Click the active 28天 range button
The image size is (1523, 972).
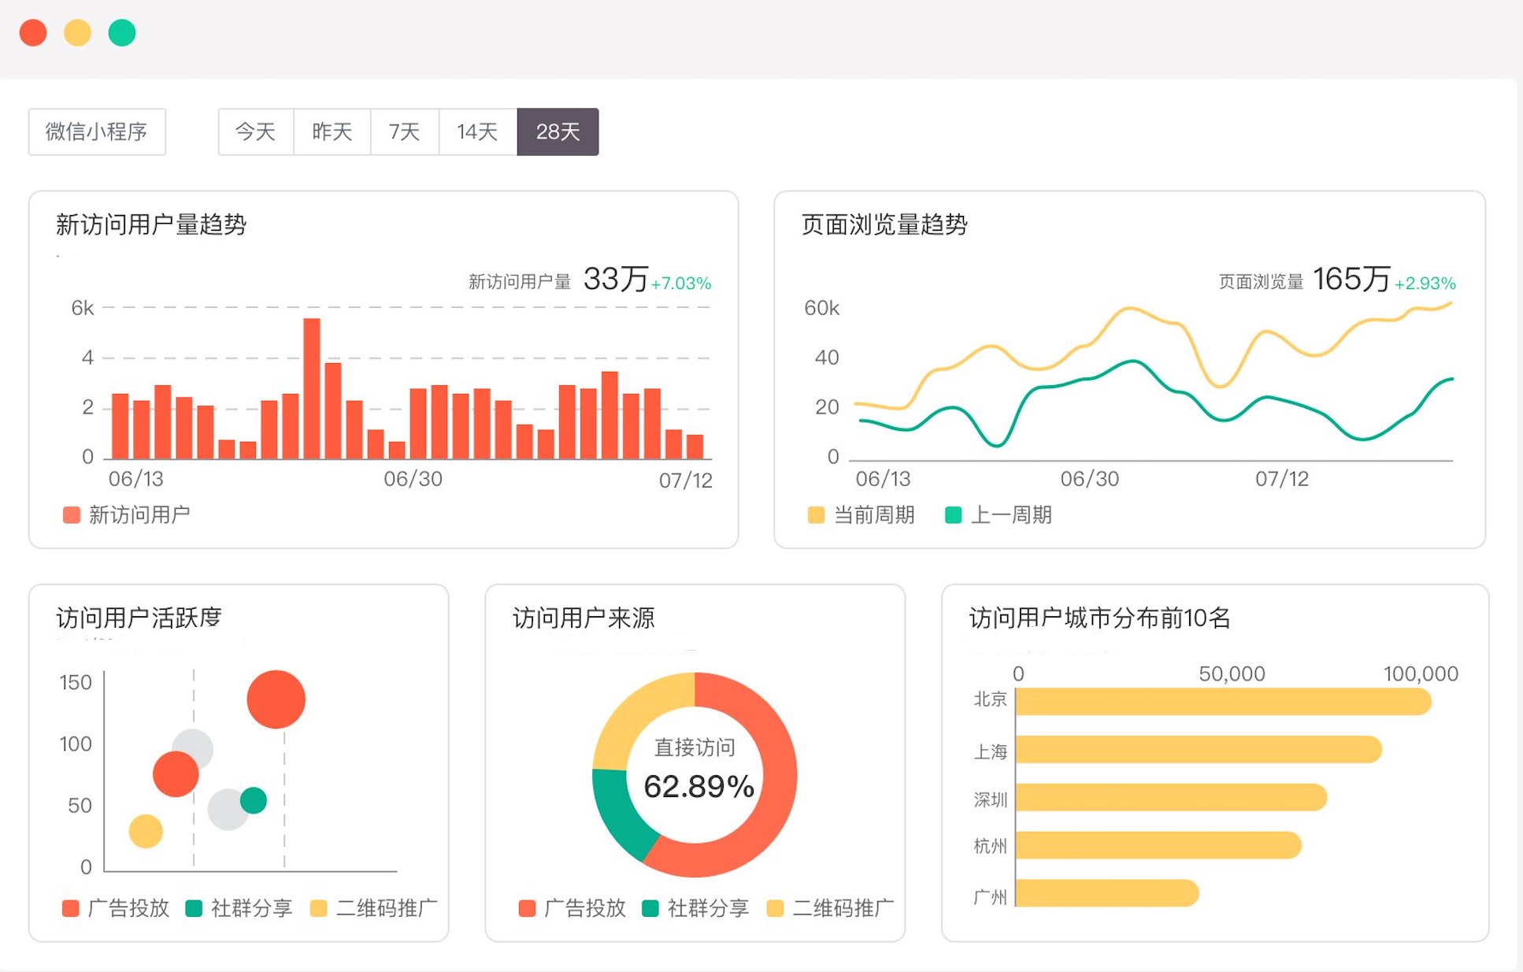(x=558, y=132)
